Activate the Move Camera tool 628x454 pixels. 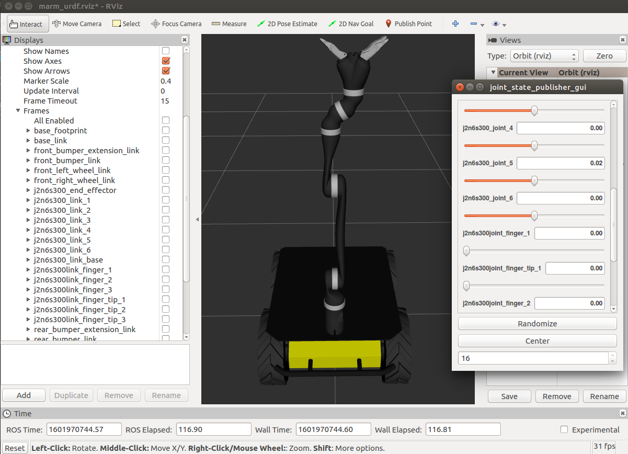tap(77, 24)
